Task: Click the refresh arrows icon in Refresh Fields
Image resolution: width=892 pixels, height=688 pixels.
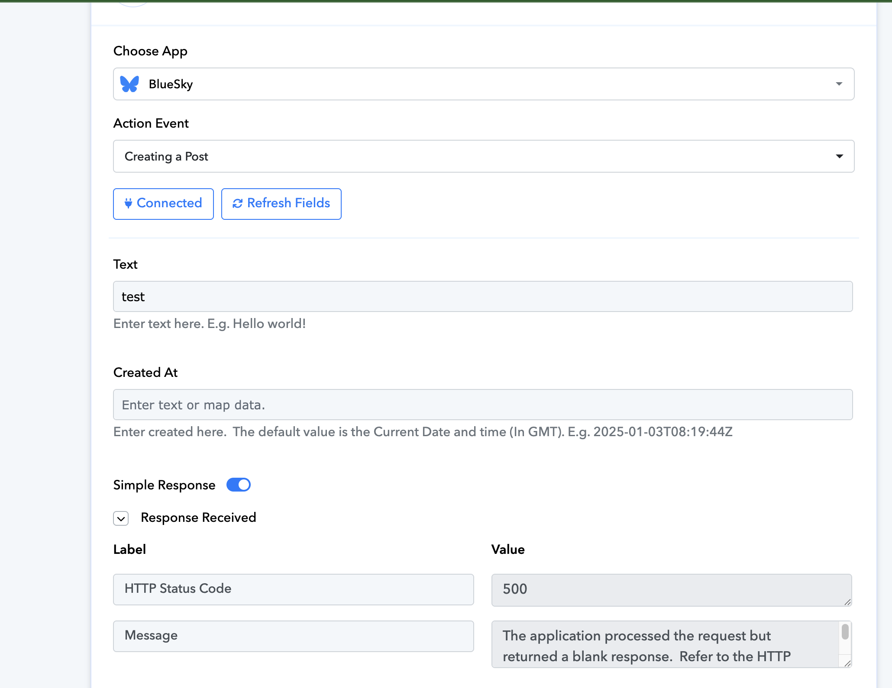Action: point(237,203)
